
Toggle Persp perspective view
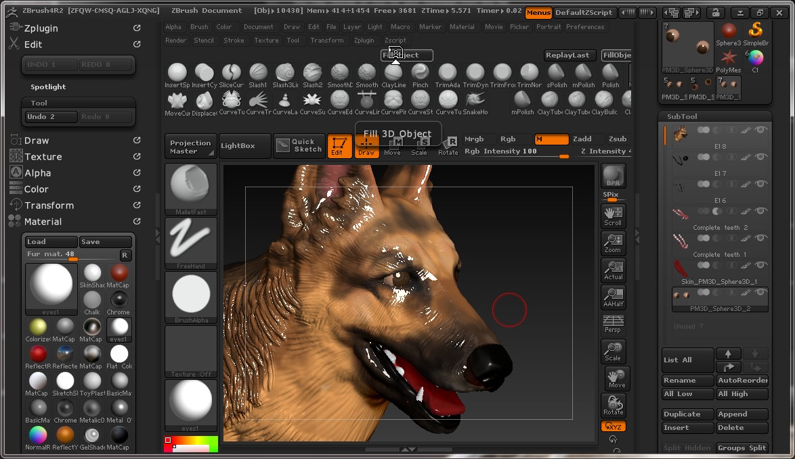point(613,324)
